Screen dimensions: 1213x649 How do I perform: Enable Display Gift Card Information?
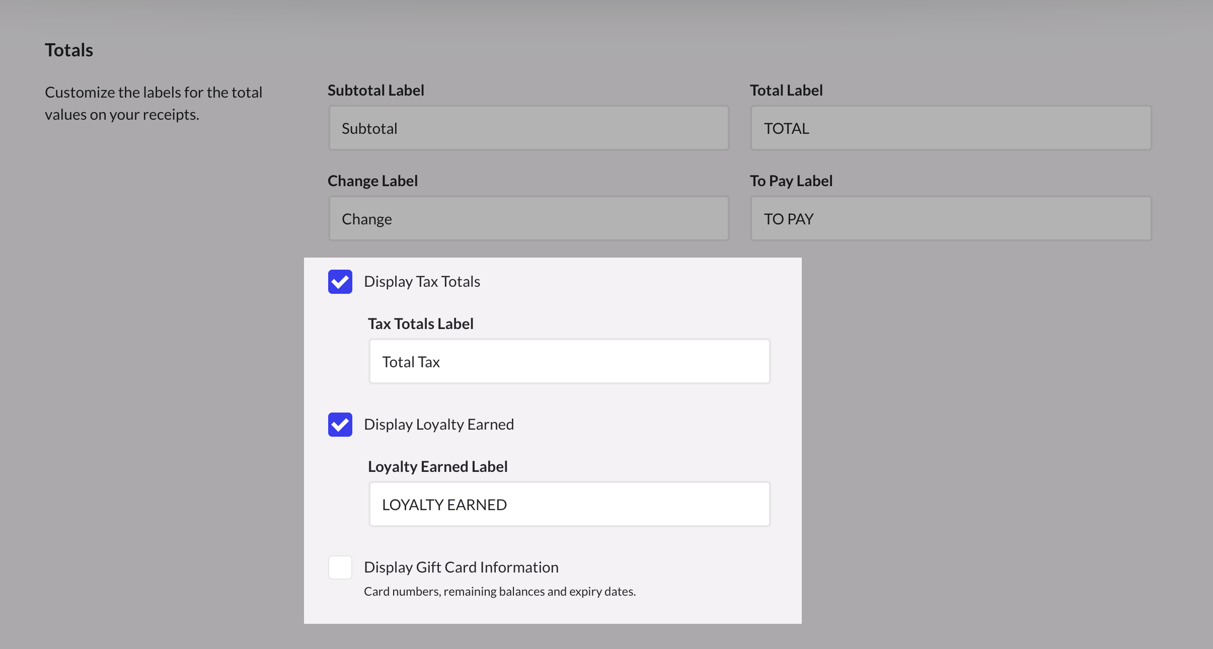coord(340,567)
